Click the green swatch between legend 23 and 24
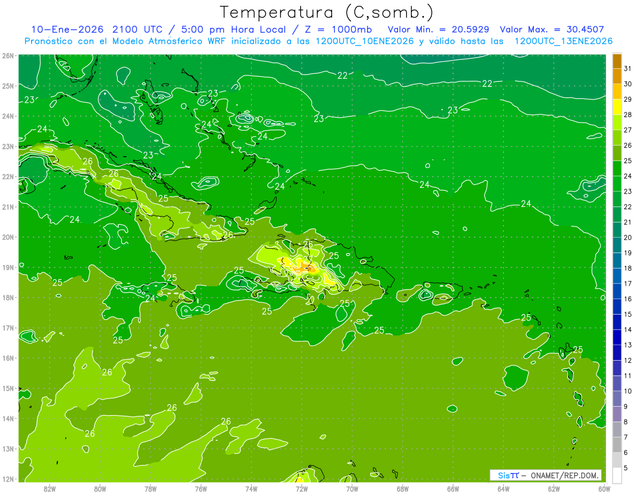This screenshot has width=642, height=496. point(617,184)
